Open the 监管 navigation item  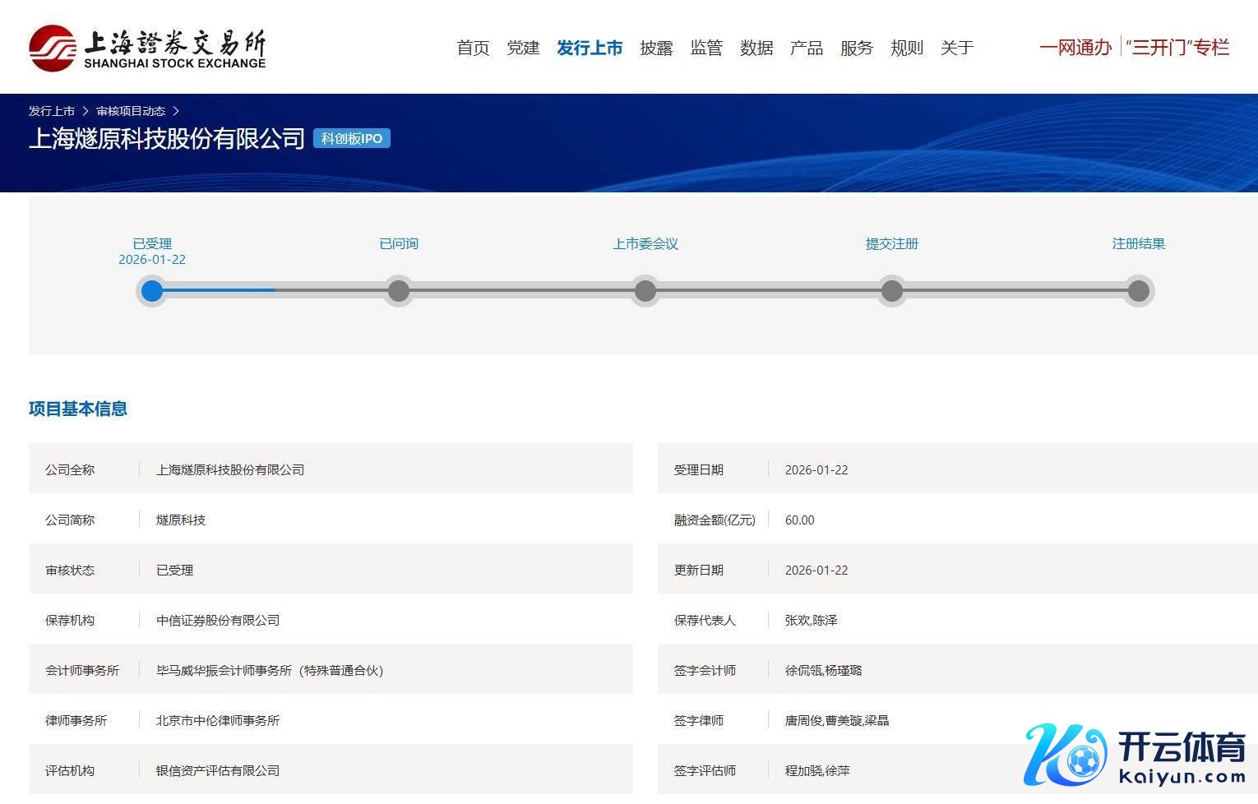(x=706, y=49)
